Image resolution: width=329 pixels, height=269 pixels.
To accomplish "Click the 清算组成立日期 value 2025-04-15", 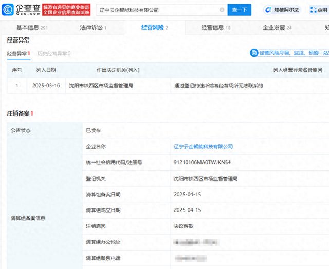I will 187,210.
